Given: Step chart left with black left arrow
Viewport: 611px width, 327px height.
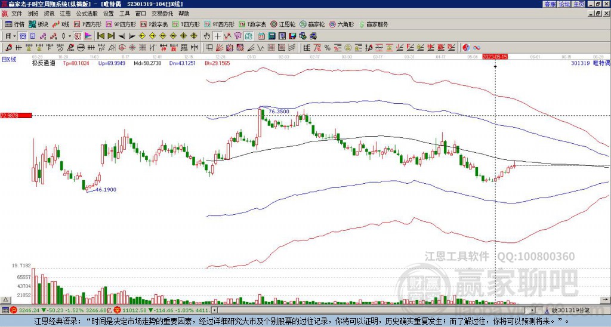Looking at the screenshot, I should tap(122, 36).
